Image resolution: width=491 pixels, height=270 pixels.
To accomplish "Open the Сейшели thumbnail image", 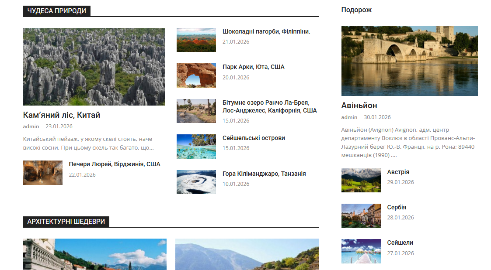I will (x=361, y=251).
